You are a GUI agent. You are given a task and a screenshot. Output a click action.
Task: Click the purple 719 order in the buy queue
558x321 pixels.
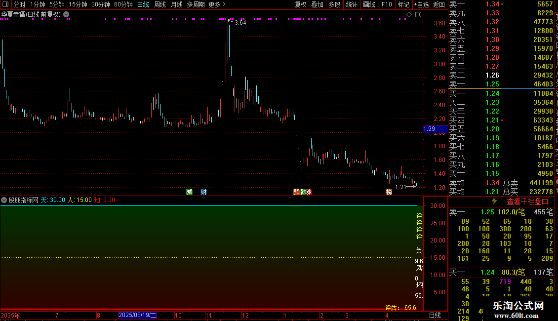[x=505, y=281]
